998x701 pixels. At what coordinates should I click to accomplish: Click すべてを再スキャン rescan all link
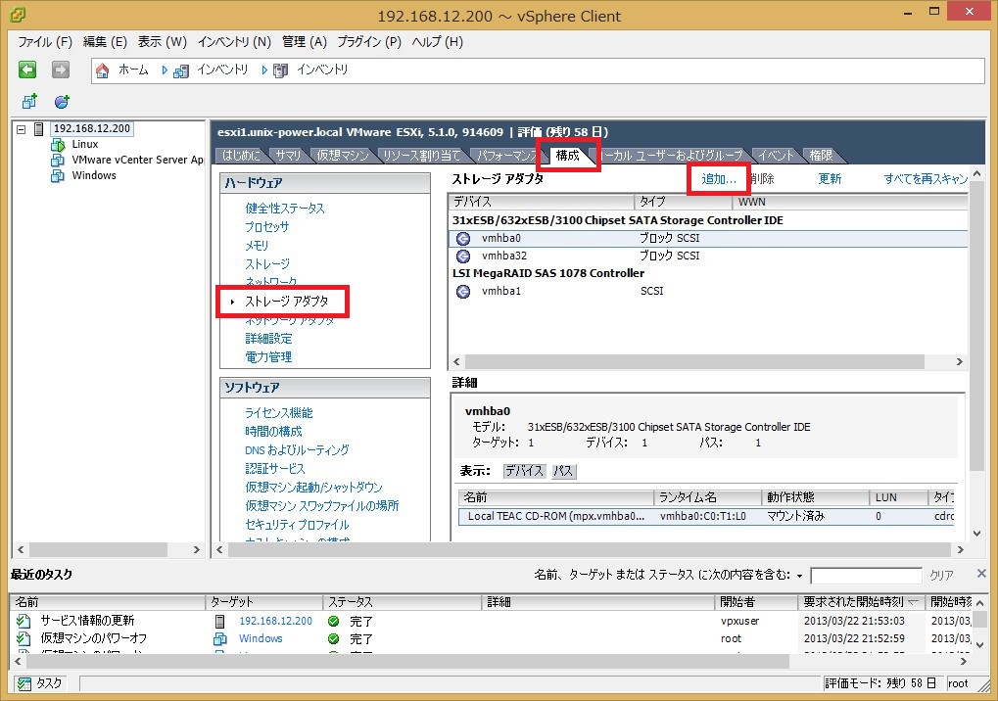point(926,179)
